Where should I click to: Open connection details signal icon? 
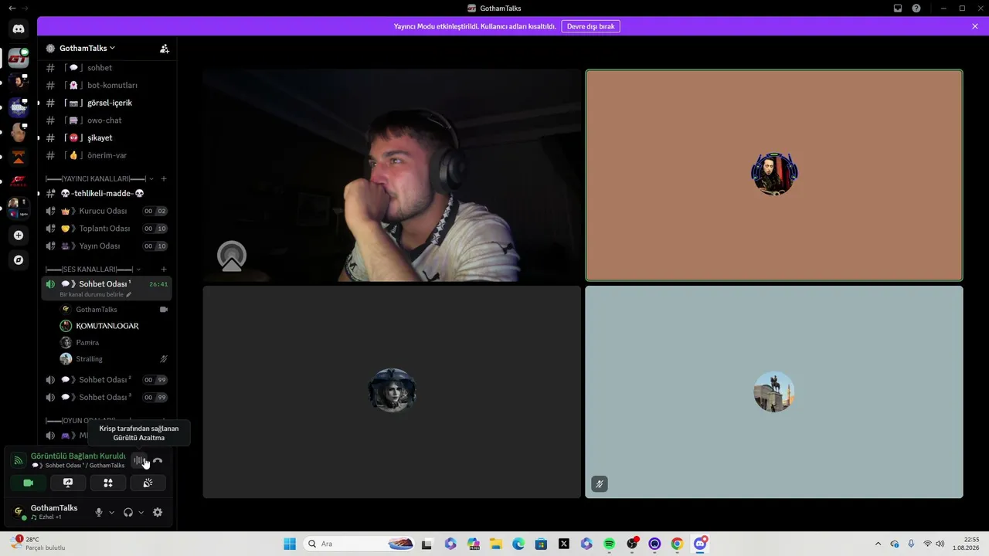19,460
